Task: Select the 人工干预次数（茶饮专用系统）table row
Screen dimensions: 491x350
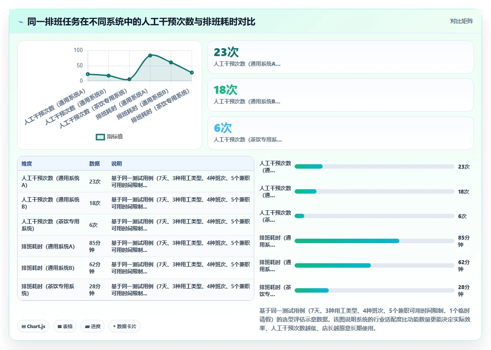Action: click(135, 225)
